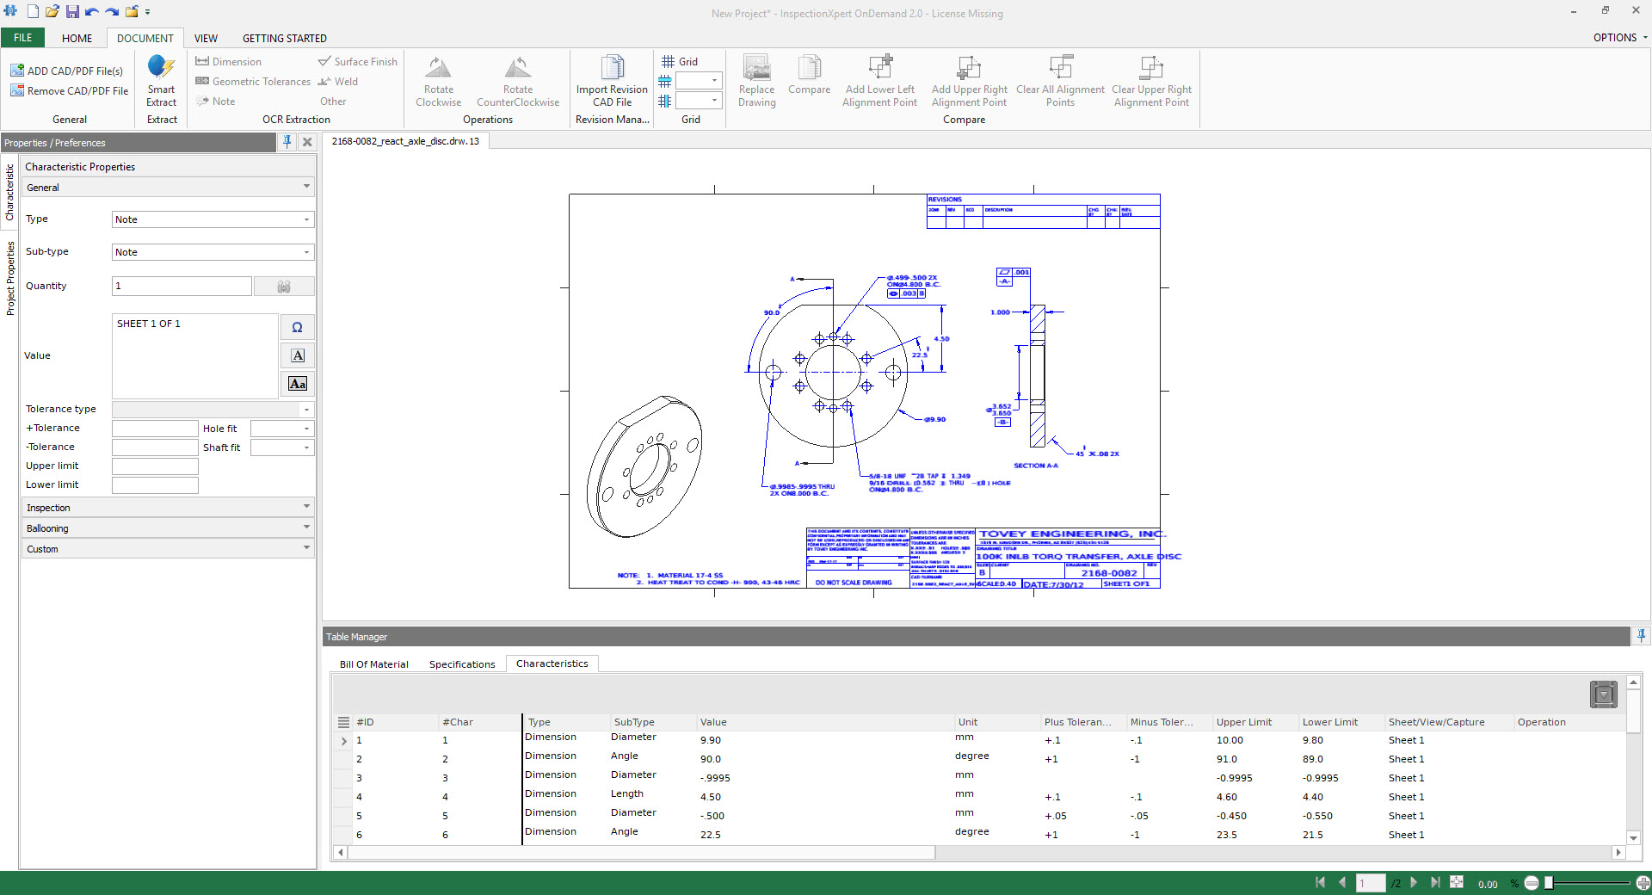
Task: Click the page number input field
Action: click(x=1372, y=883)
